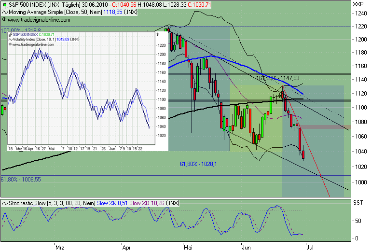Click the low value L:1028,33

click(x=175, y=5)
